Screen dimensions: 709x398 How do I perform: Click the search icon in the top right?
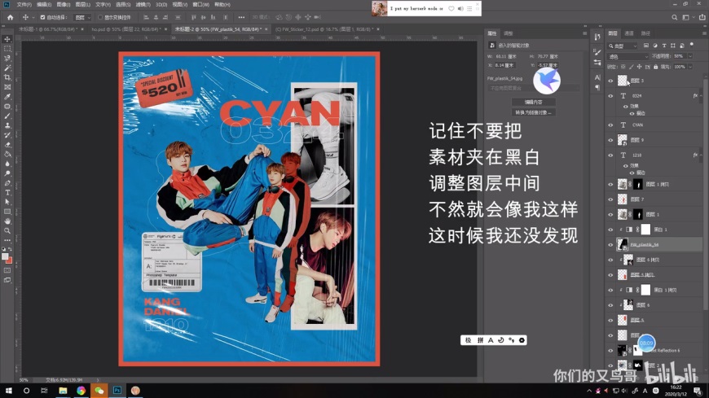[674, 17]
